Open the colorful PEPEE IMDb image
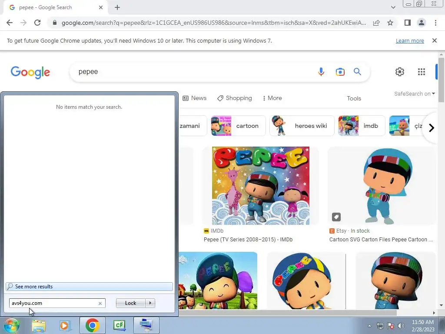This screenshot has width=445, height=334. pos(261,186)
